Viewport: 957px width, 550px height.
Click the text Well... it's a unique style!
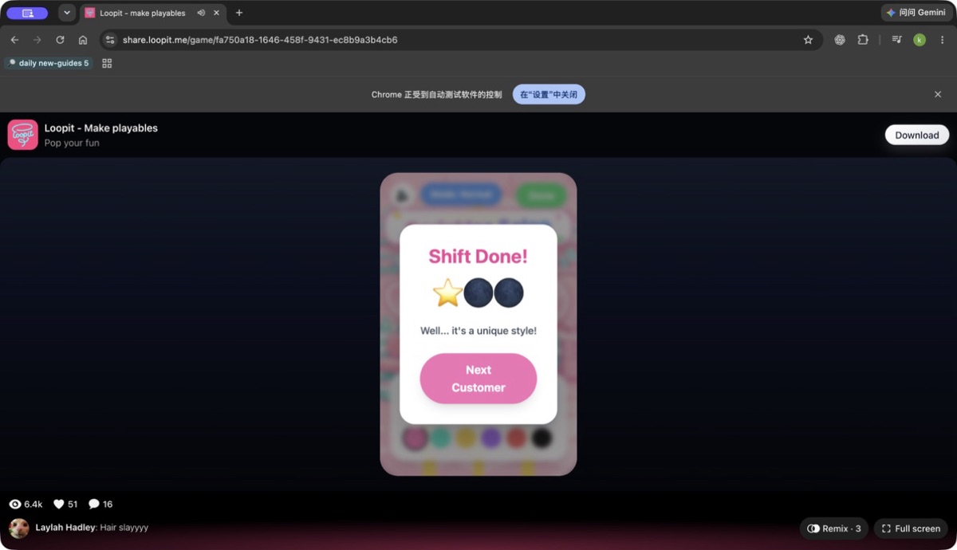pyautogui.click(x=478, y=331)
